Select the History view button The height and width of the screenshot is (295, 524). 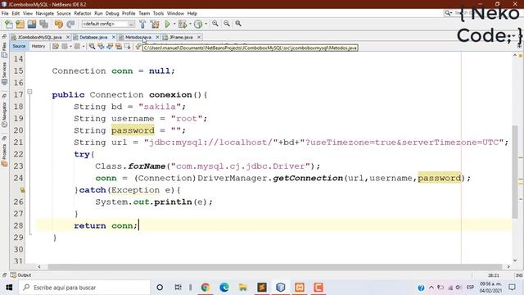(38, 47)
